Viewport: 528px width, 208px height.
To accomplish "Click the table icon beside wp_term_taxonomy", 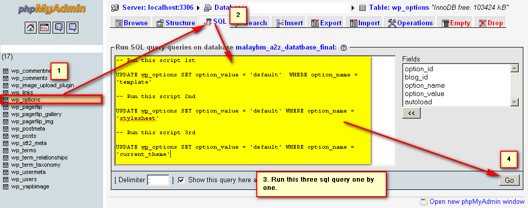I will pyautogui.click(x=5, y=165).
